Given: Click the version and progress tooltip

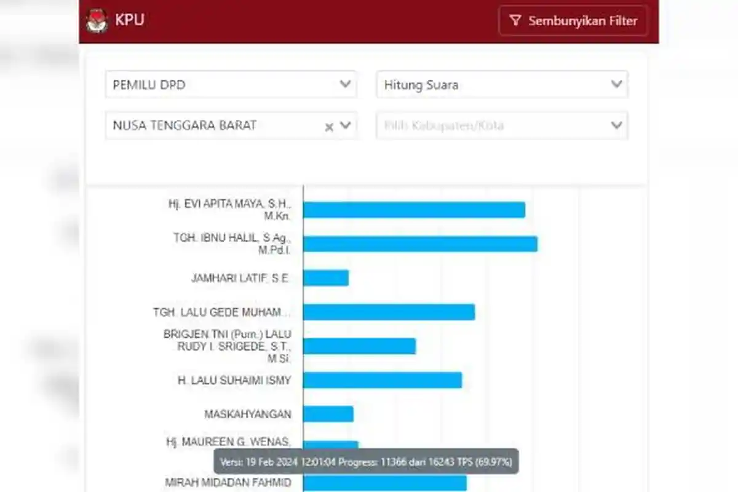Looking at the screenshot, I should tap(366, 461).
